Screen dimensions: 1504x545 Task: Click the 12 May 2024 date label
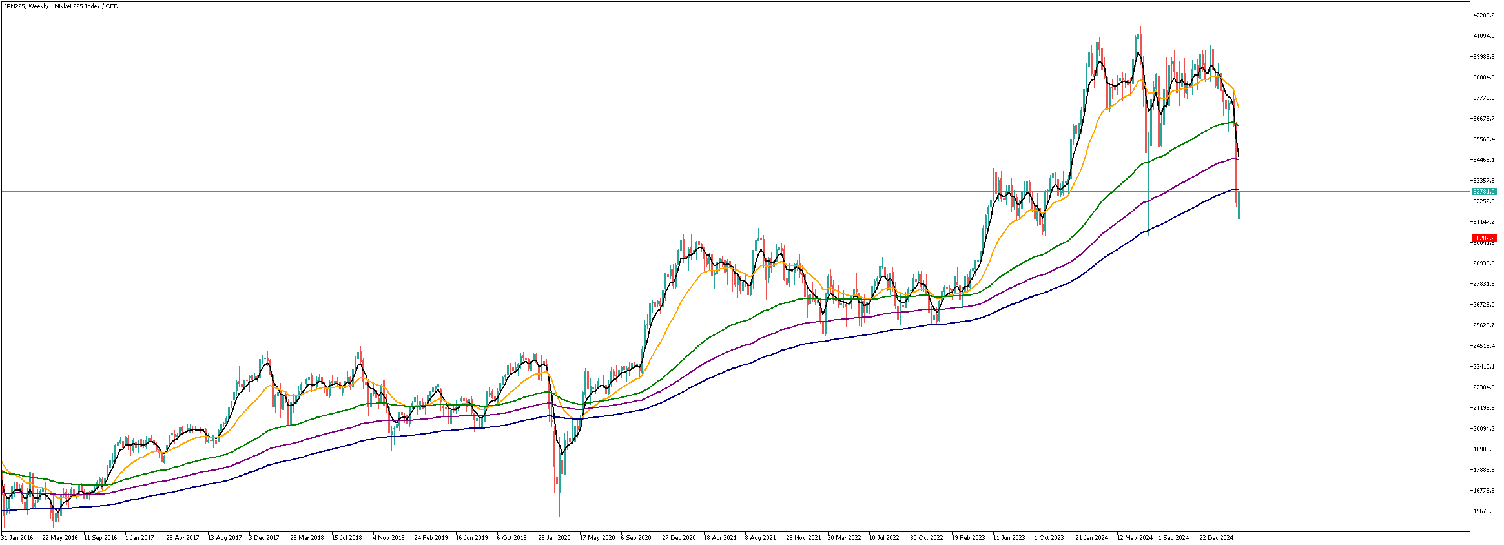(1135, 538)
